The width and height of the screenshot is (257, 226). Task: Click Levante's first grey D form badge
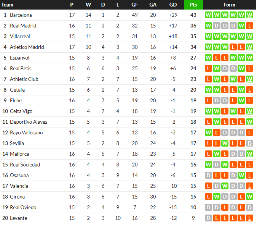[x=208, y=218]
